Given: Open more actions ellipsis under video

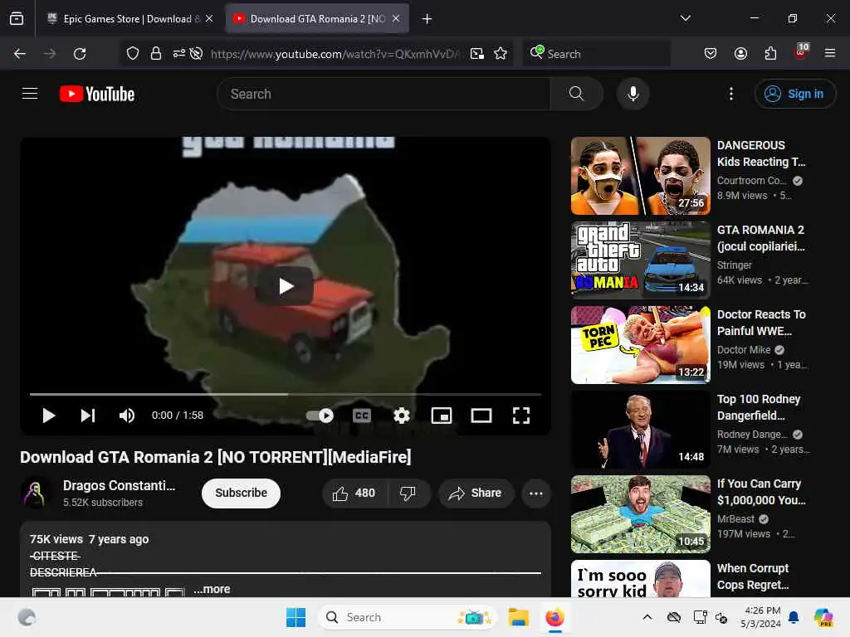Looking at the screenshot, I should 536,493.
